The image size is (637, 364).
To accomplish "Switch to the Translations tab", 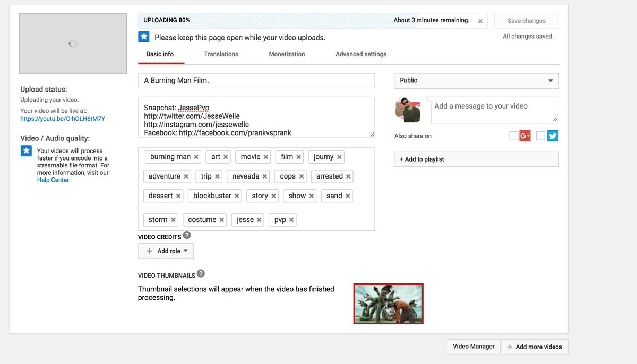I will coord(221,54).
